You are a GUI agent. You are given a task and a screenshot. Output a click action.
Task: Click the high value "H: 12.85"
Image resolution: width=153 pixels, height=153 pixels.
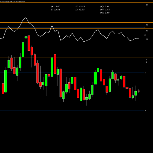click(x=80, y=7)
